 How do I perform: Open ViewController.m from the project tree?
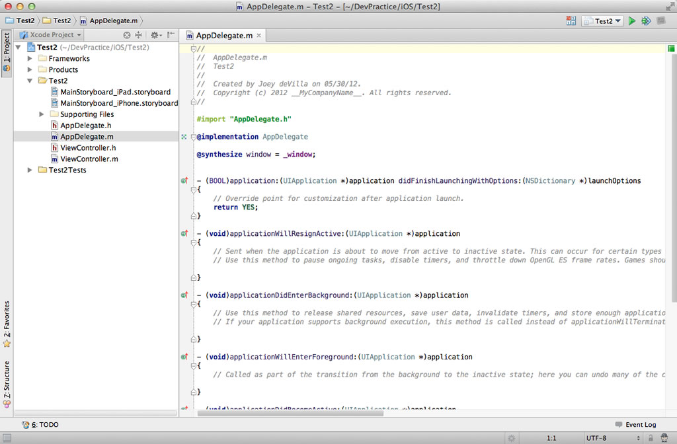[x=85, y=159]
